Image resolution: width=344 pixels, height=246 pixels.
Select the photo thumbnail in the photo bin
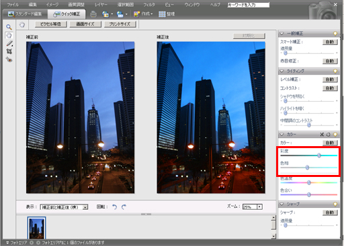tap(36, 228)
